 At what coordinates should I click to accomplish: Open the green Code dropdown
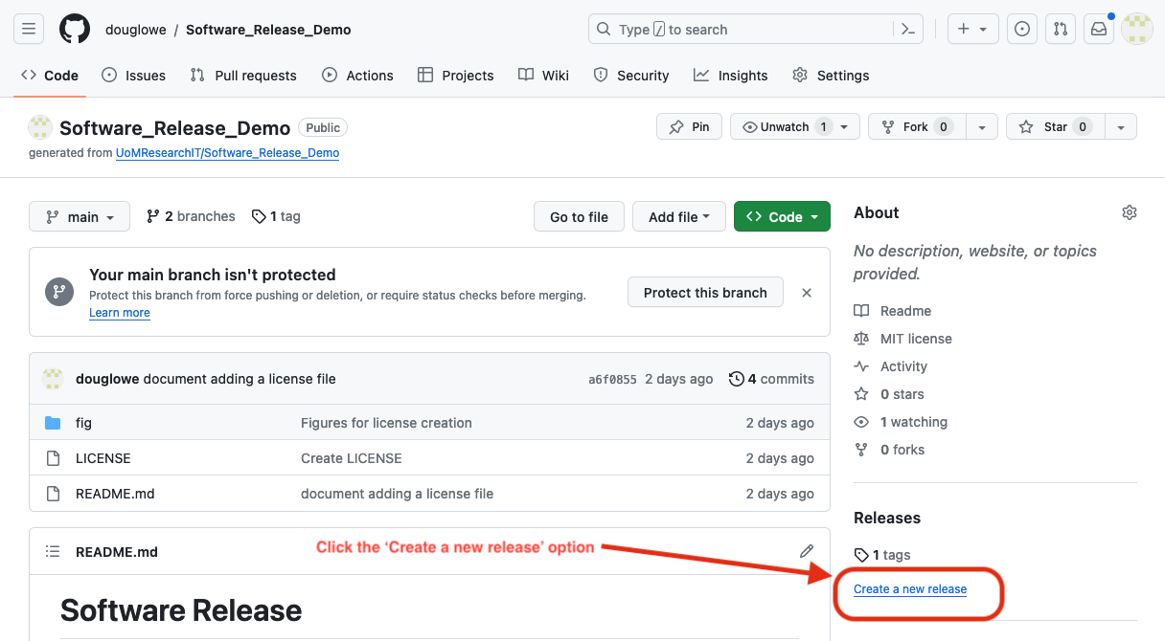click(782, 217)
